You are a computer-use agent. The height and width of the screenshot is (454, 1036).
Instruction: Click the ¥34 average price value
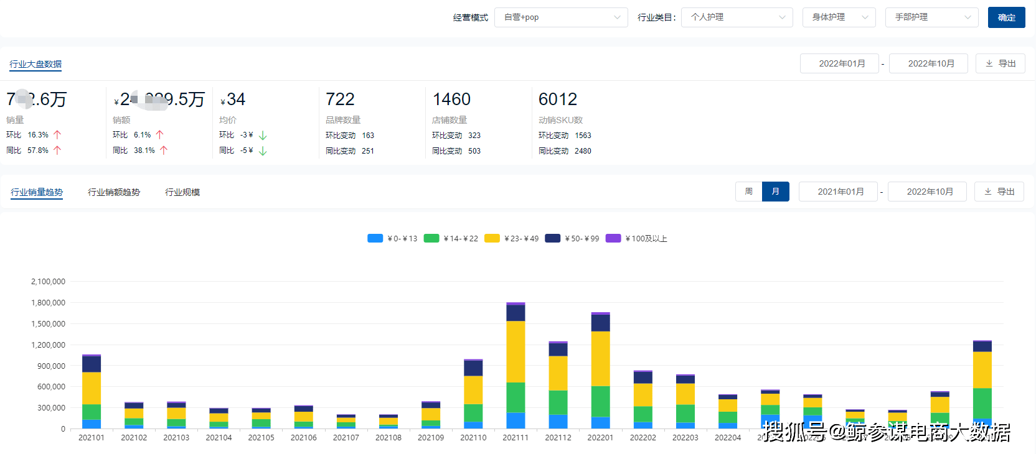click(x=233, y=100)
